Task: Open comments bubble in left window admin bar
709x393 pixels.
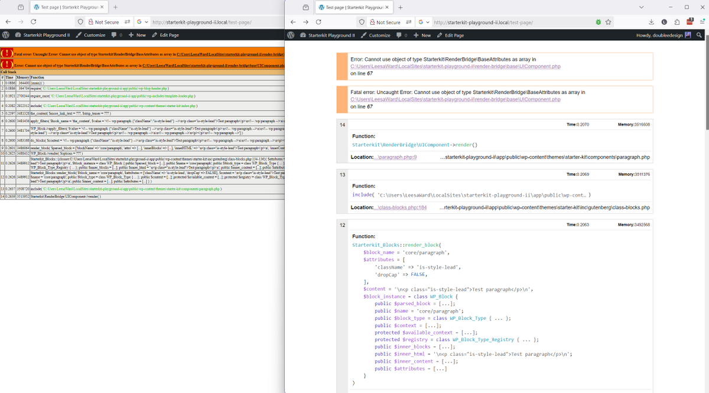Action: click(x=116, y=35)
